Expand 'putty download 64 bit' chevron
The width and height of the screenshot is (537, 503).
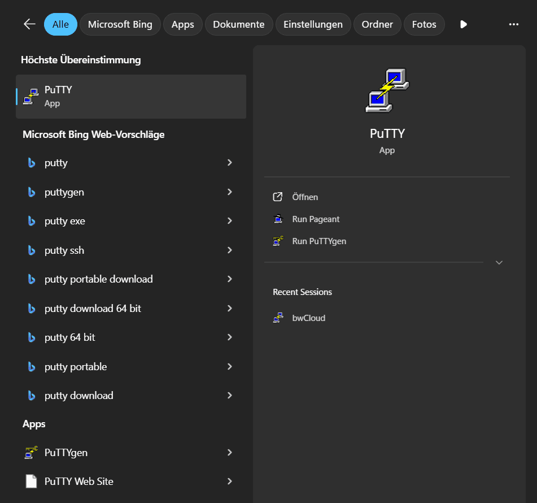(230, 309)
